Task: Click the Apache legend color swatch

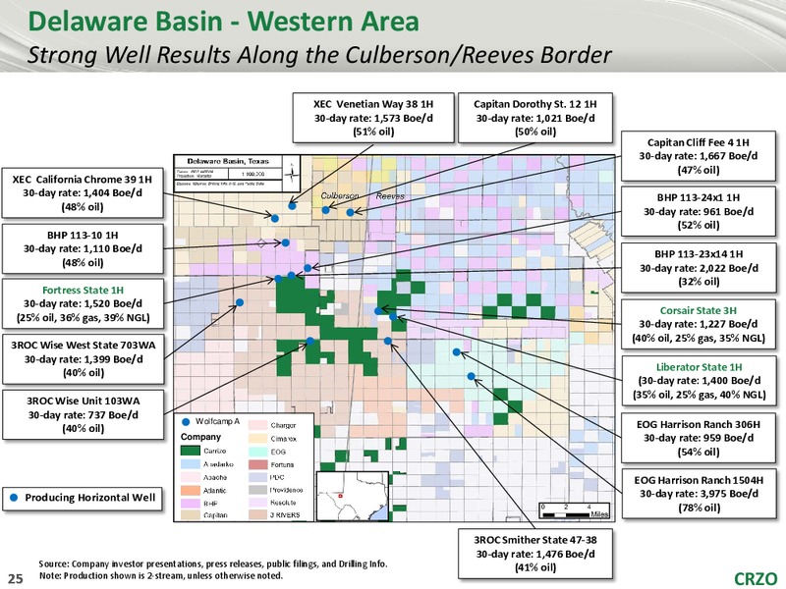Action: [x=190, y=477]
